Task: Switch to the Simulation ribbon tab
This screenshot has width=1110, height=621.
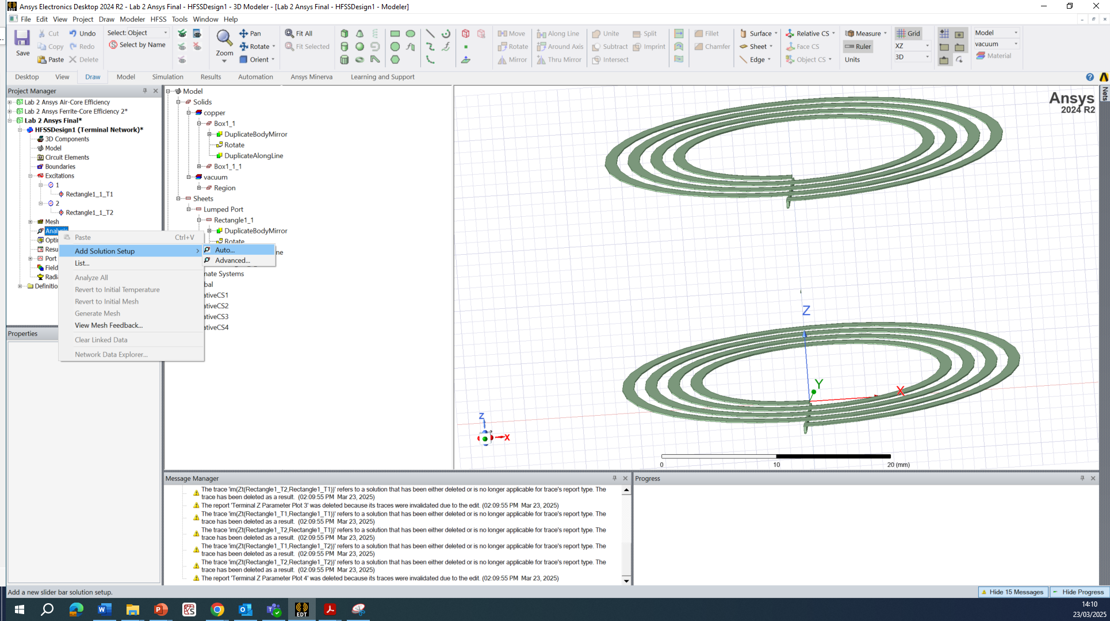Action: [x=167, y=76]
